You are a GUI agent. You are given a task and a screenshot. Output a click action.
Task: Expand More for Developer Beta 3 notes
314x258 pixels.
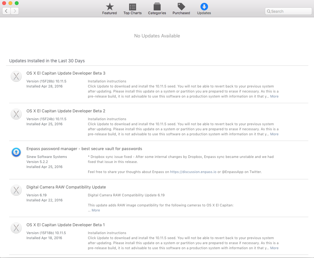click(274, 96)
